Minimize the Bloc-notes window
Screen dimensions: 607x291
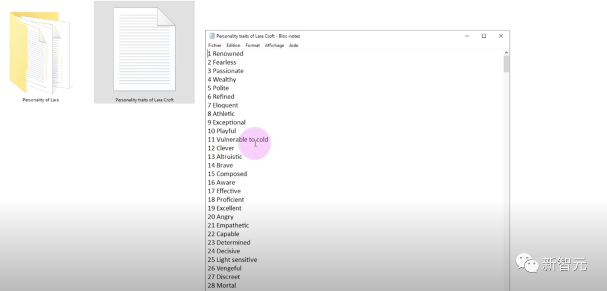tap(467, 36)
